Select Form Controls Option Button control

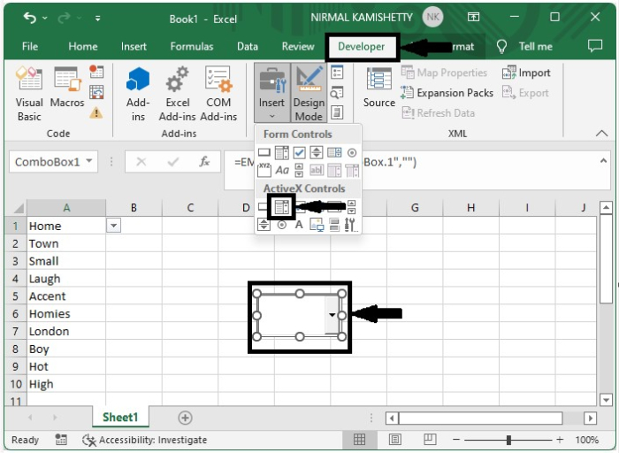tap(352, 152)
